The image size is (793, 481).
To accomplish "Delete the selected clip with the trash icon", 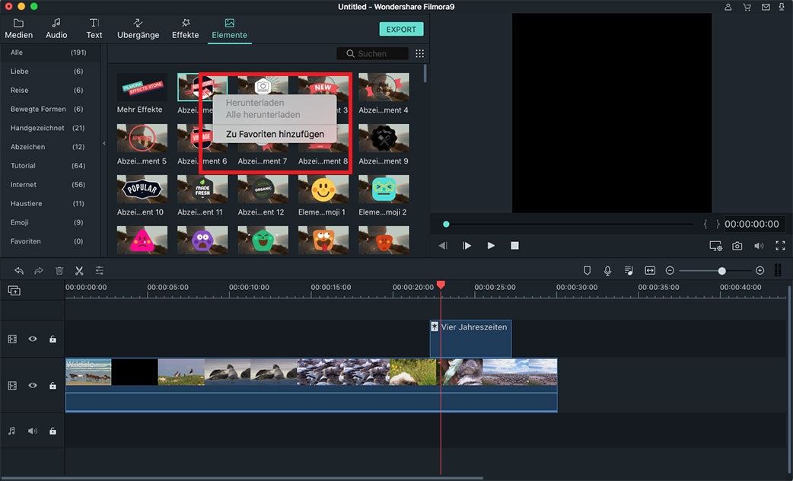I will click(x=59, y=271).
